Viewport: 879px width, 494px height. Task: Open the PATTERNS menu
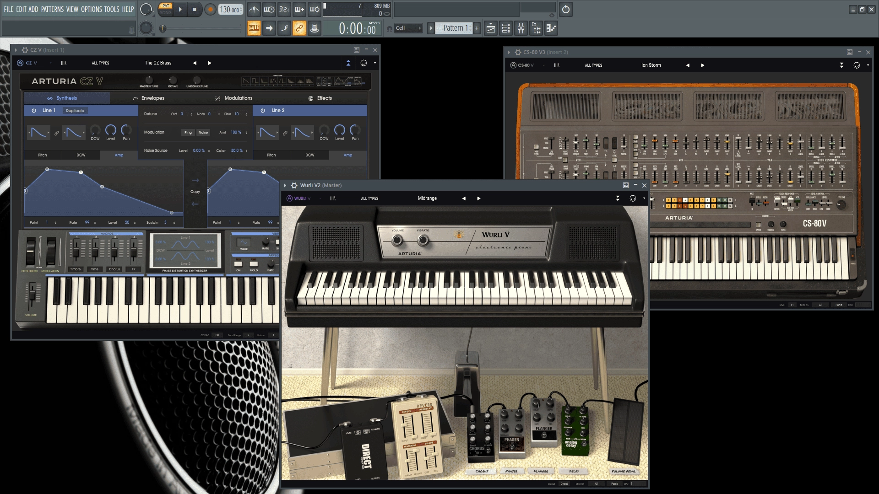click(x=52, y=9)
